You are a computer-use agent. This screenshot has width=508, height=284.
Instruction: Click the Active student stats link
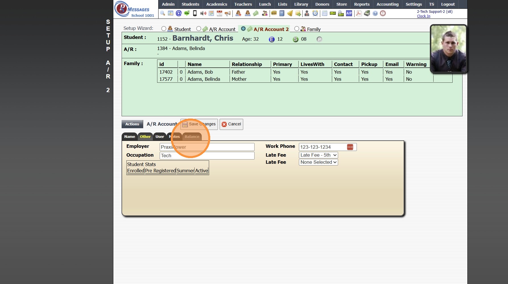[202, 171]
